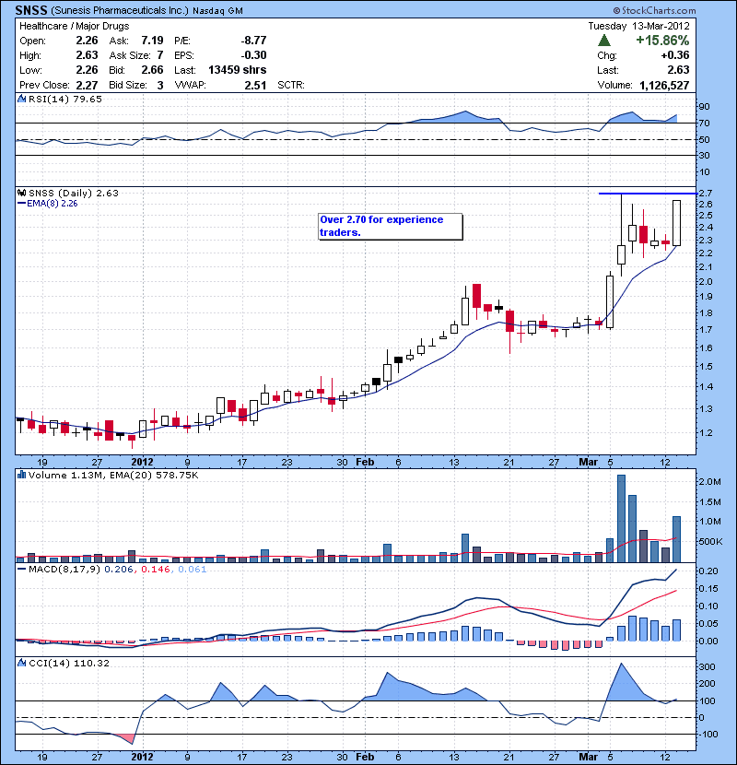Image resolution: width=737 pixels, height=765 pixels.
Task: Click the P/E value -8.77
Action: pyautogui.click(x=253, y=41)
